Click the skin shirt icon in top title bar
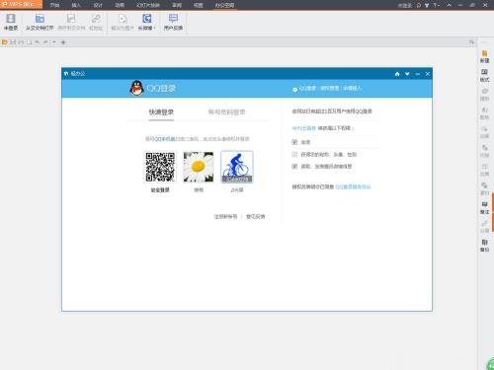This screenshot has width=494, height=370. pos(427,5)
